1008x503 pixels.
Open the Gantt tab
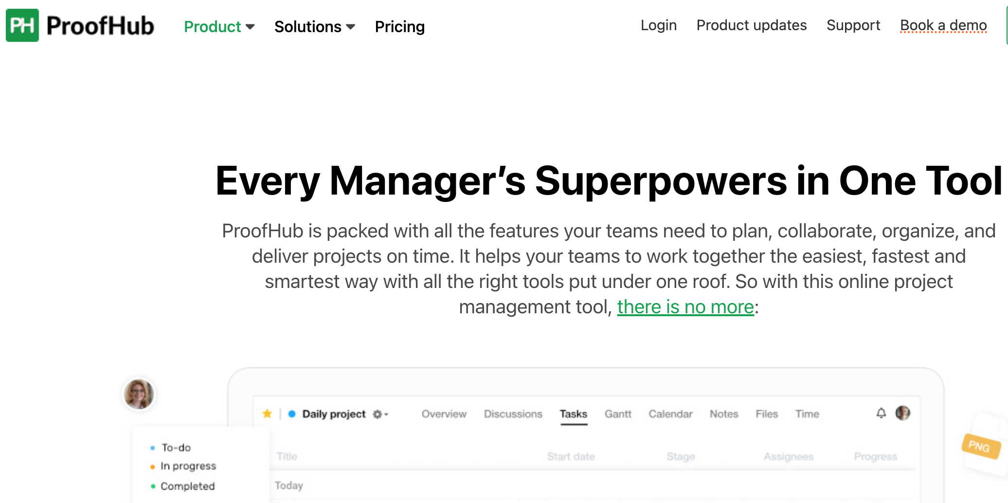click(x=618, y=414)
